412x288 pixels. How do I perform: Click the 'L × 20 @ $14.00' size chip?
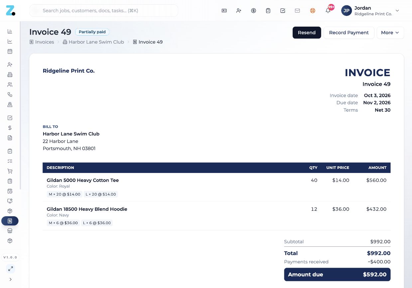101,194
